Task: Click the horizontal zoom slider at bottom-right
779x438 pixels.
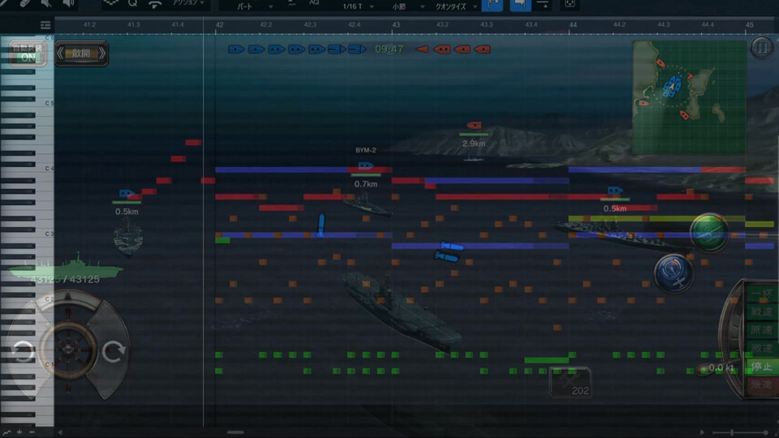Action: coord(740,432)
